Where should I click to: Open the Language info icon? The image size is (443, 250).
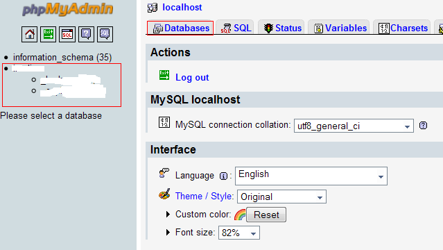(x=223, y=176)
